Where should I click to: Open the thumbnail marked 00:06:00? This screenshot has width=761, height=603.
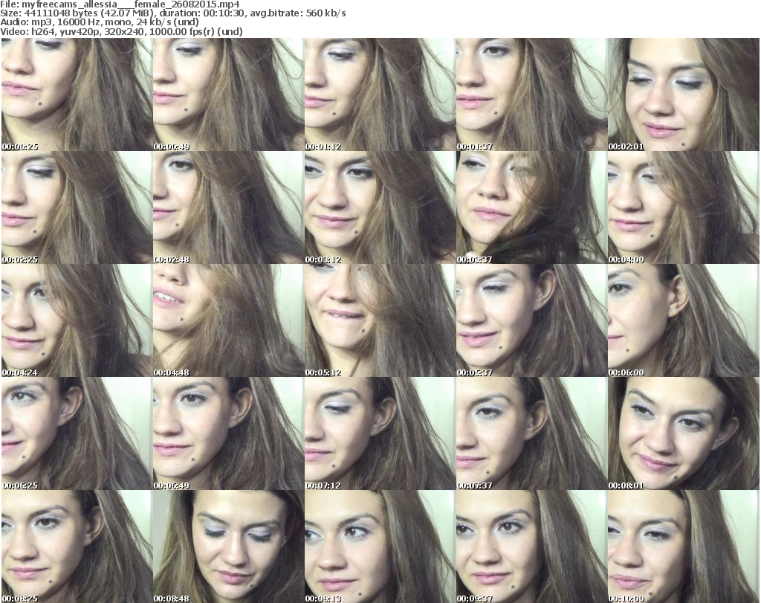[x=682, y=320]
